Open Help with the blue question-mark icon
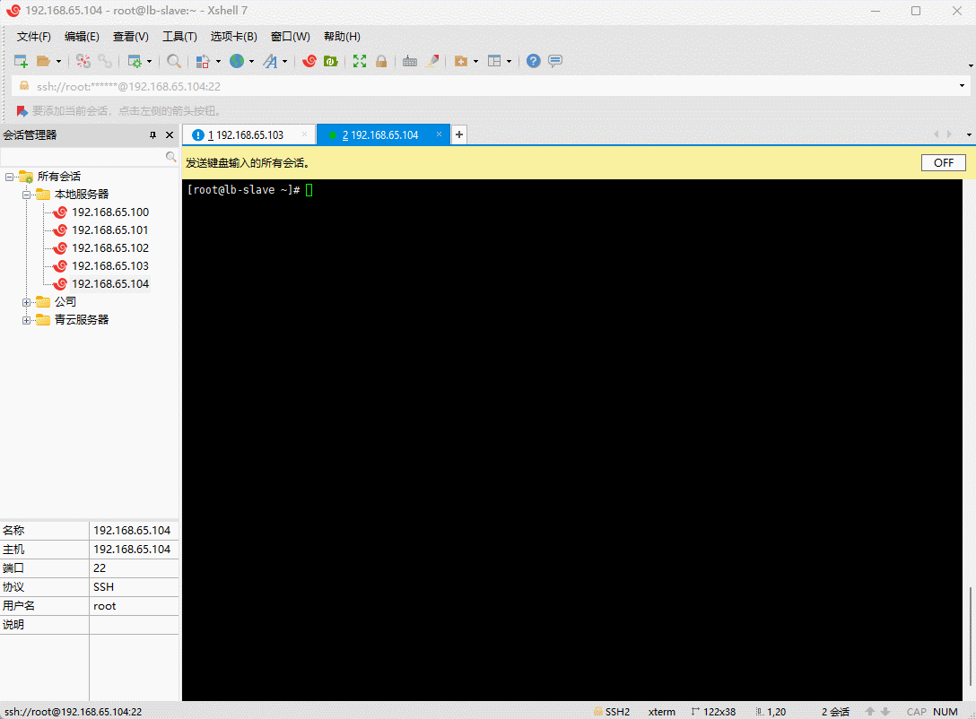This screenshot has height=719, width=976. click(x=534, y=61)
